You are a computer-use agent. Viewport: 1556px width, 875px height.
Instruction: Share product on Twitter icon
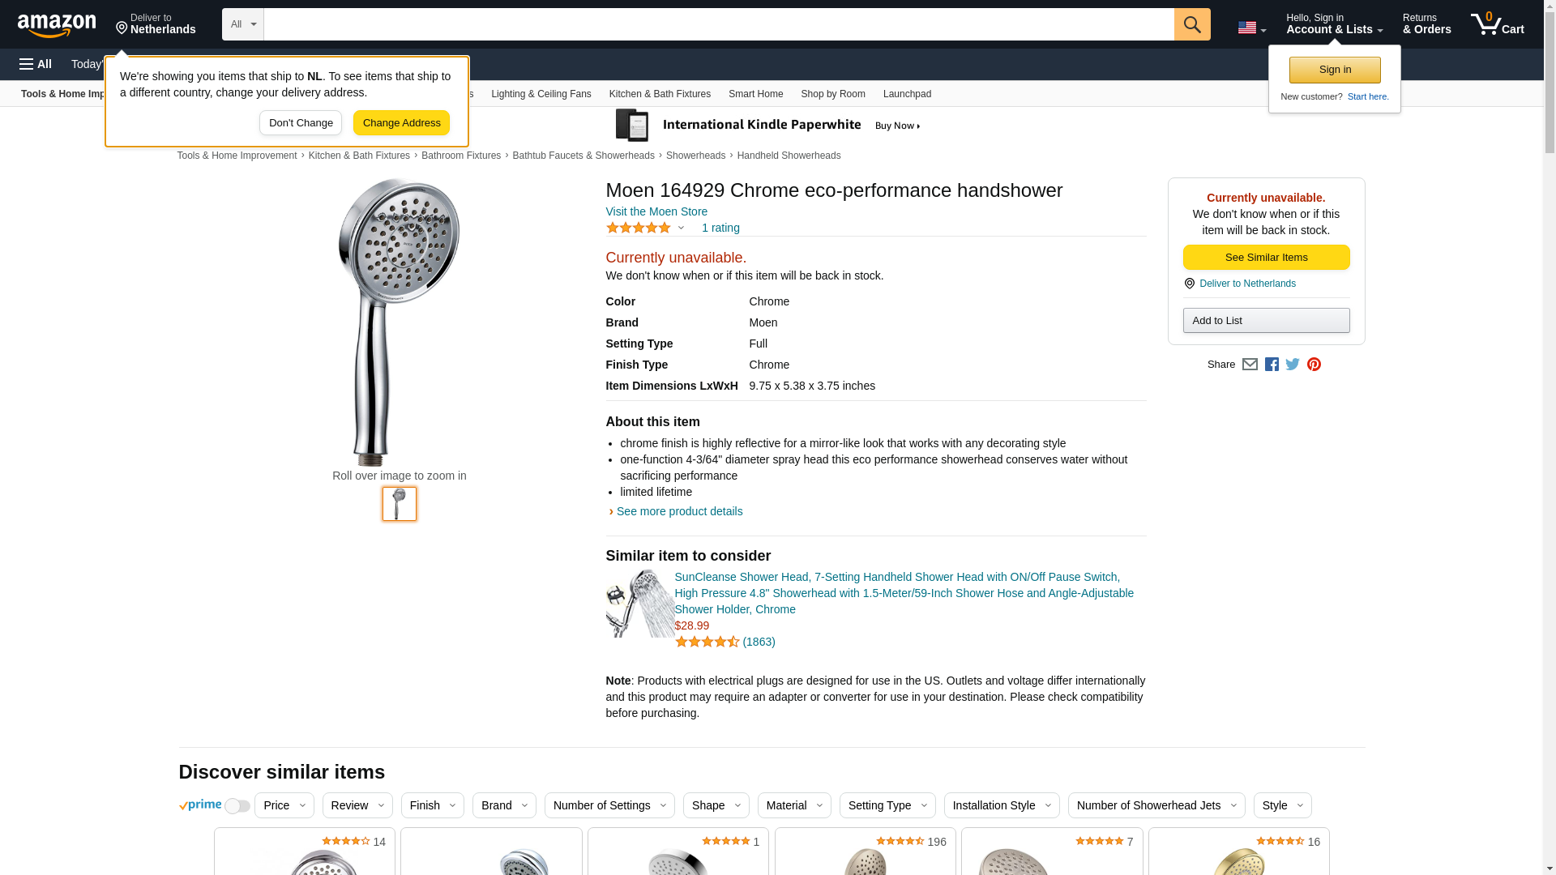click(1293, 365)
